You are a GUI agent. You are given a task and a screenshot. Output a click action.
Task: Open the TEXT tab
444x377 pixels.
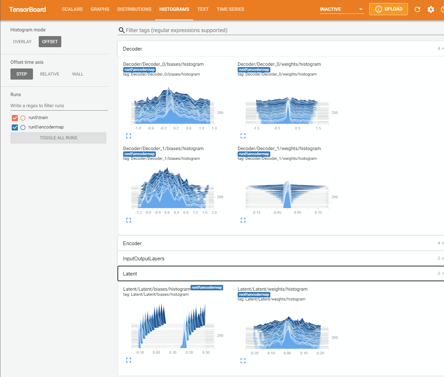(203, 9)
